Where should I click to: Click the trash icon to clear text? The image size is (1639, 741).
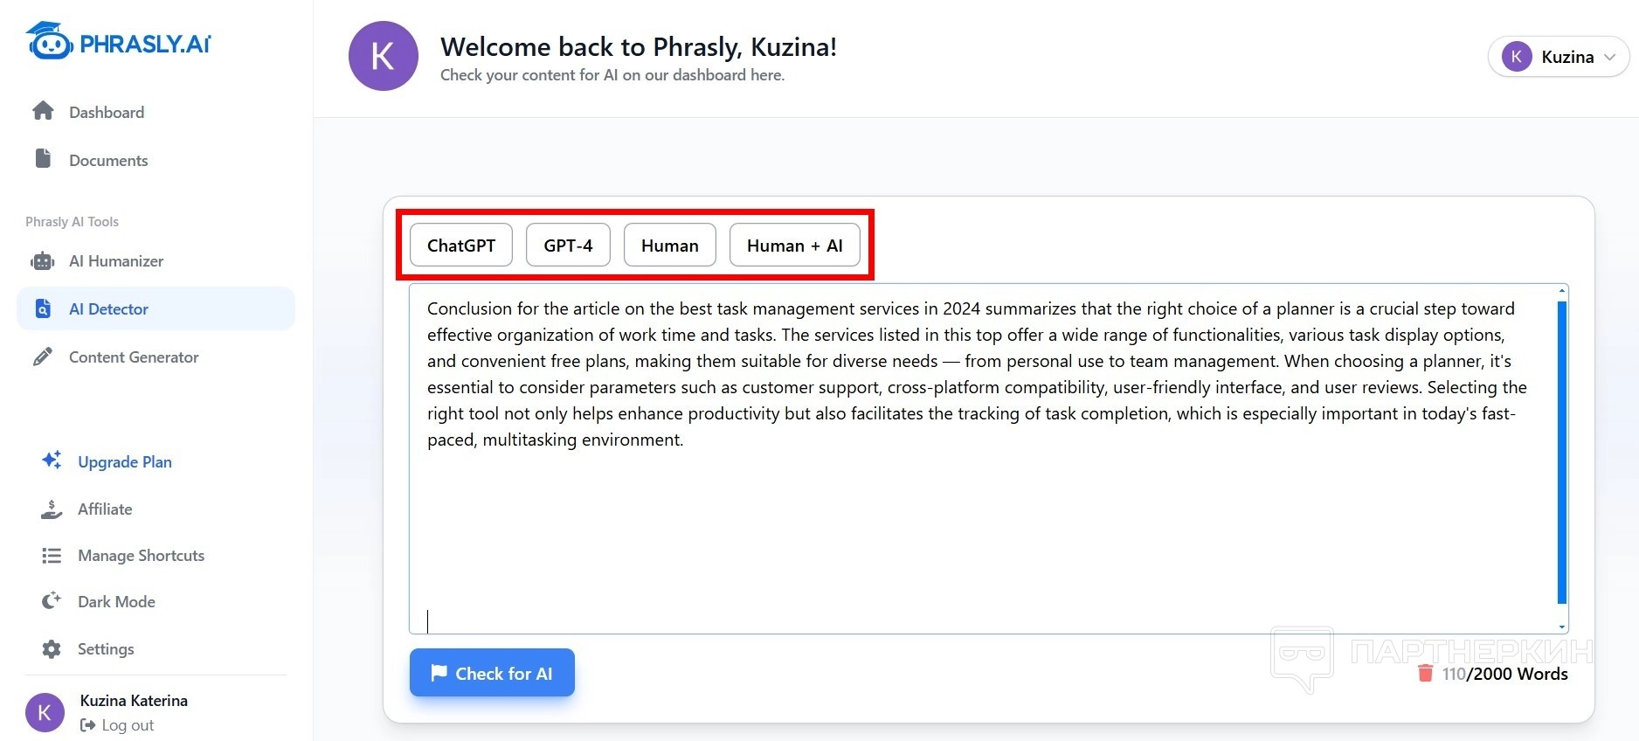pyautogui.click(x=1425, y=673)
